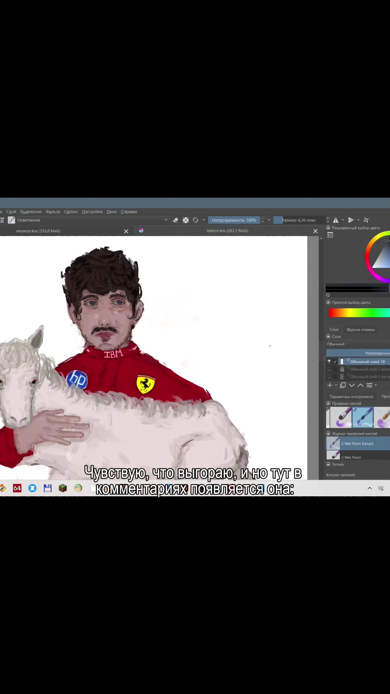Screen dimensions: 390x694
Task: Expand the dropdown beside the reload preset icon
Action: (204, 220)
